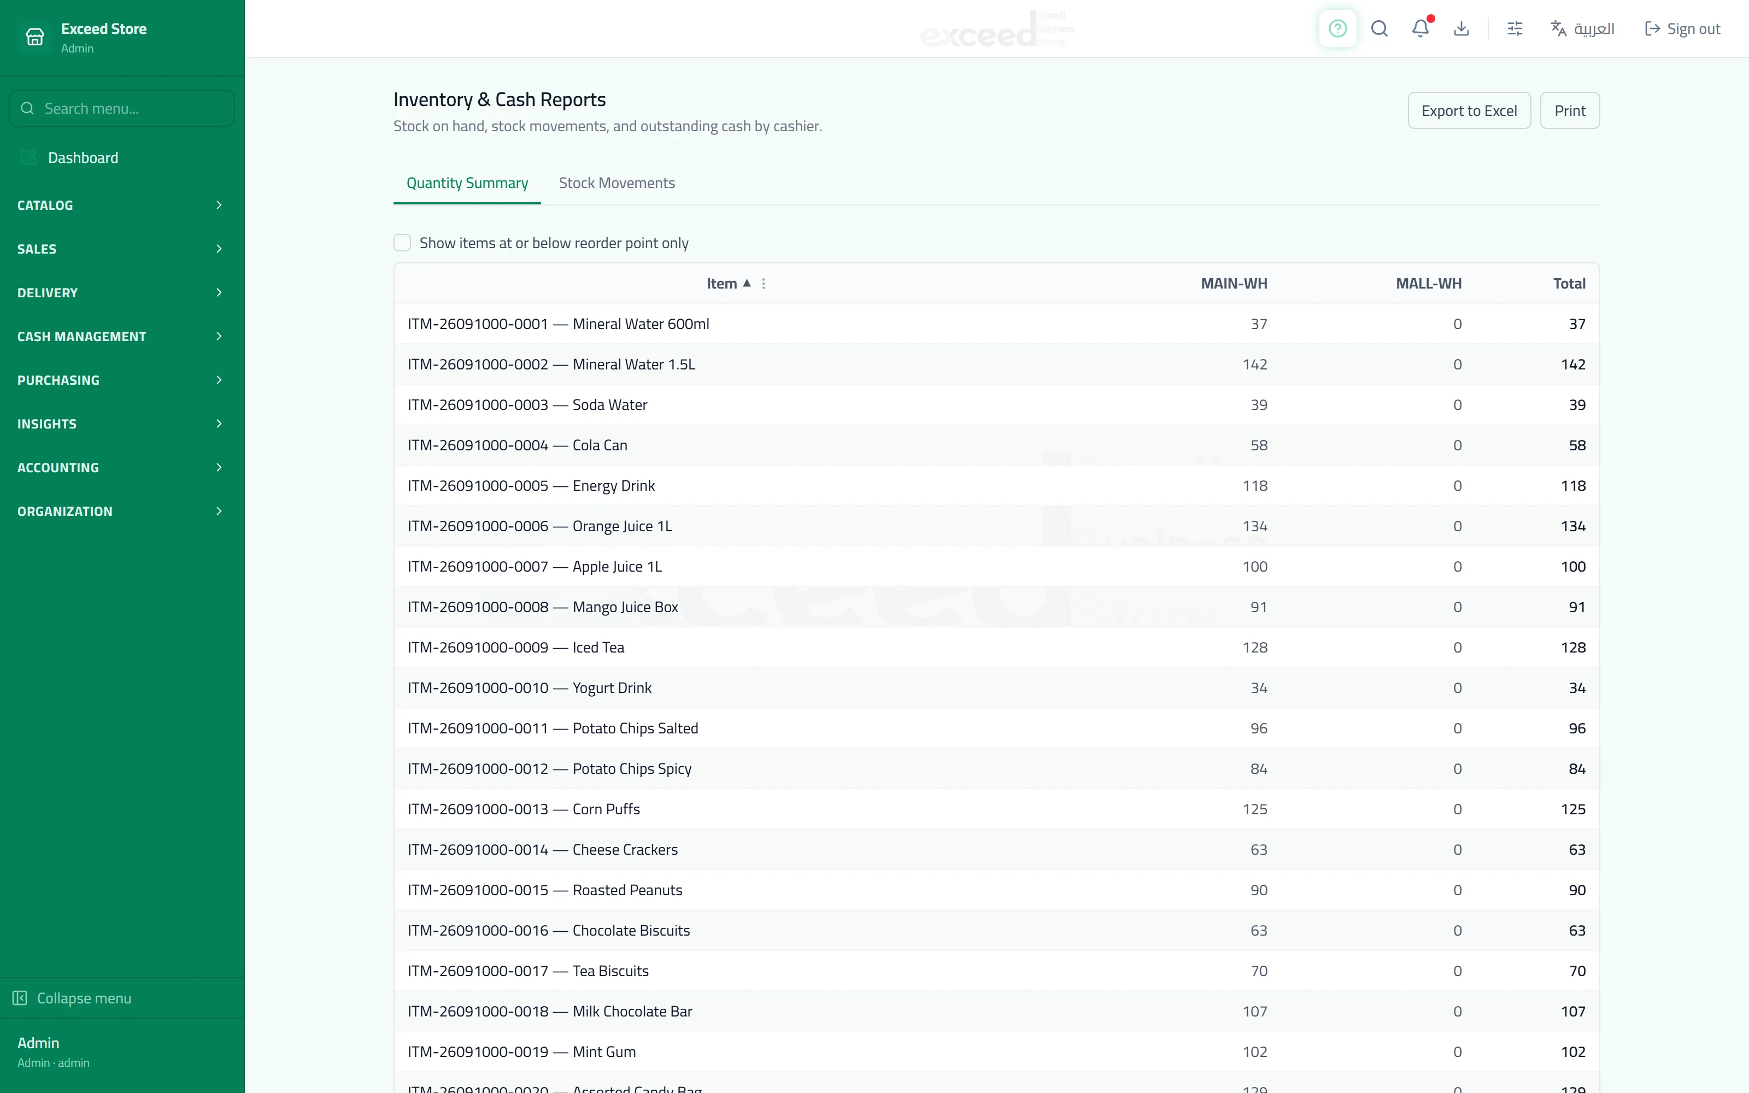Focus the Search menu input field

coord(122,108)
